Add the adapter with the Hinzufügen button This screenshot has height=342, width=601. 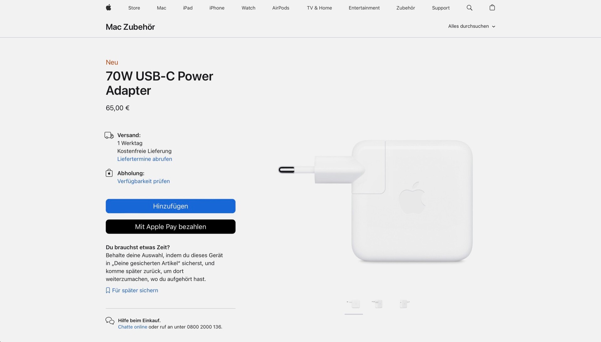(171, 206)
